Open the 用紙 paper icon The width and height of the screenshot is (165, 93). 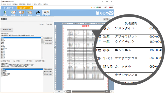[x=22, y=13]
